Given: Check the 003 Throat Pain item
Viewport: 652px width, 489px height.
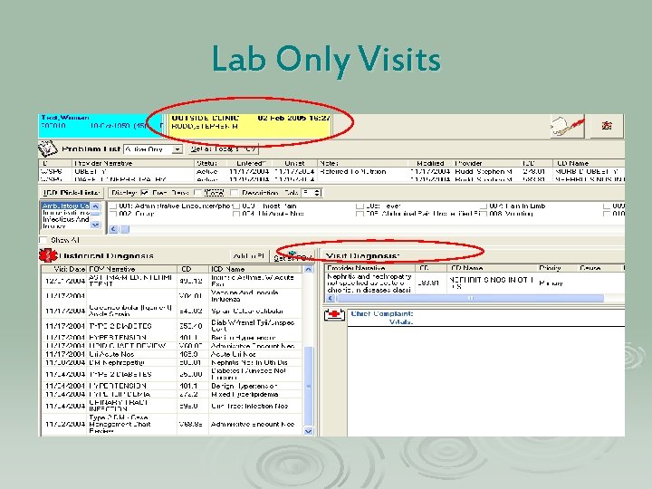Looking at the screenshot, I should pyautogui.click(x=236, y=206).
